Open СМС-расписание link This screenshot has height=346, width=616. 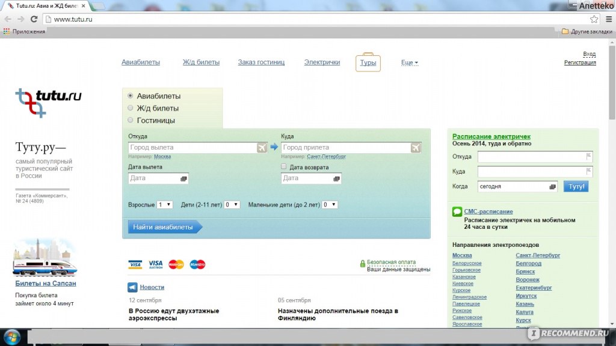click(488, 211)
